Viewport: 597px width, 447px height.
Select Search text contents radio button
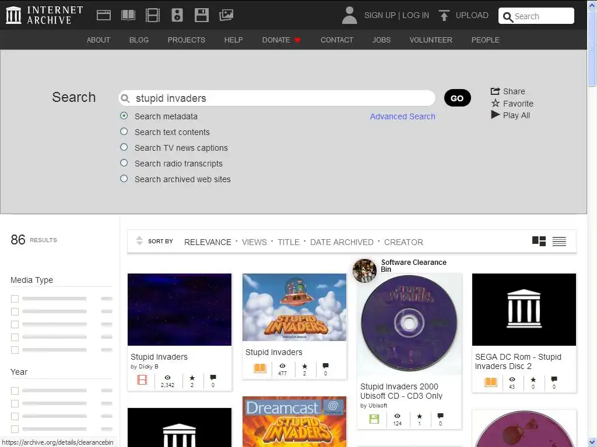(x=124, y=132)
